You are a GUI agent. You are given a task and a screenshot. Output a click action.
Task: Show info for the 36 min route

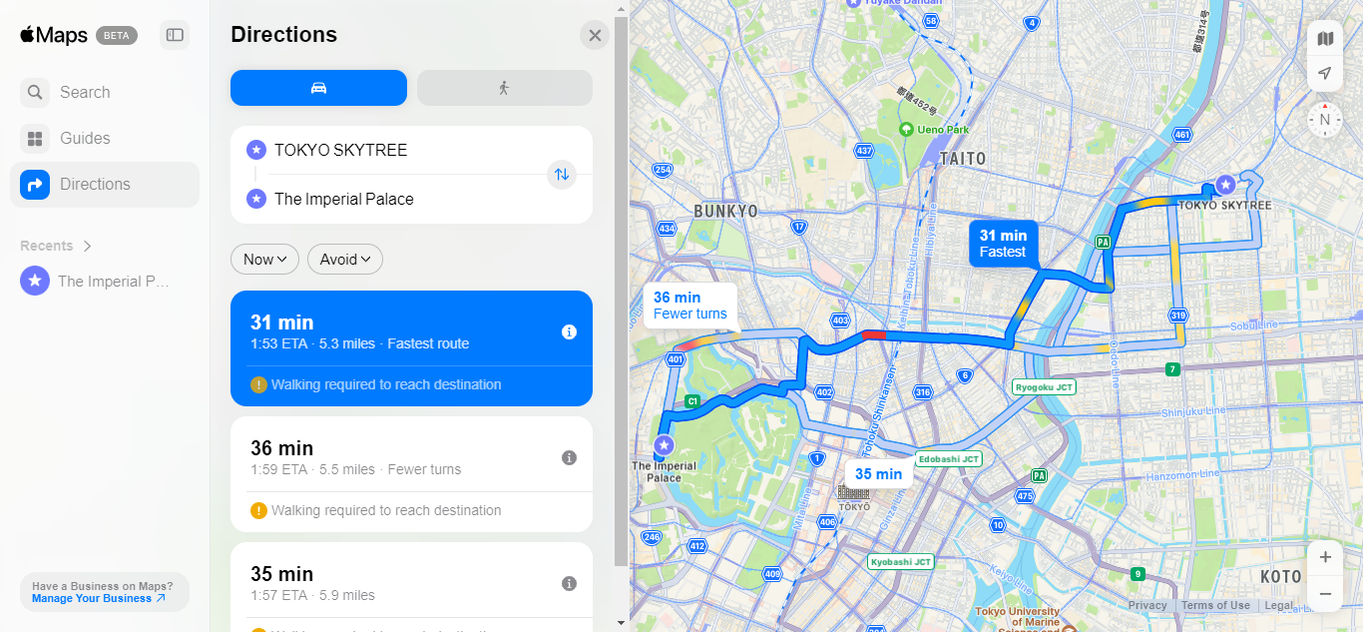pyautogui.click(x=570, y=458)
